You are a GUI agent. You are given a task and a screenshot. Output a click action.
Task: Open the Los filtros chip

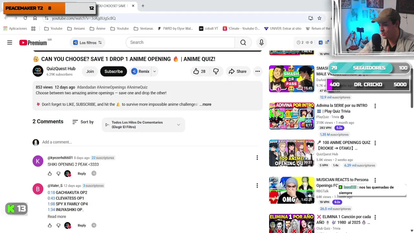pos(87,42)
